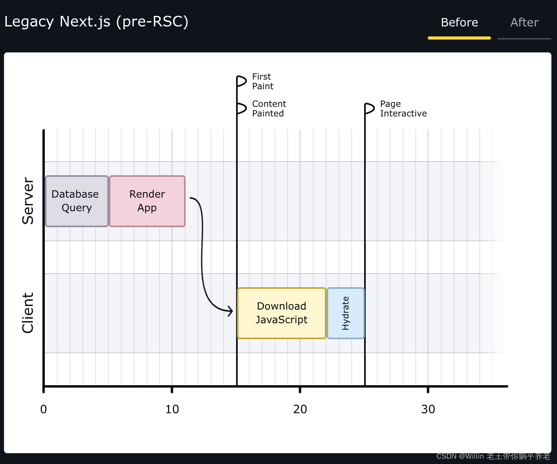Click the axis value 0

click(x=44, y=409)
